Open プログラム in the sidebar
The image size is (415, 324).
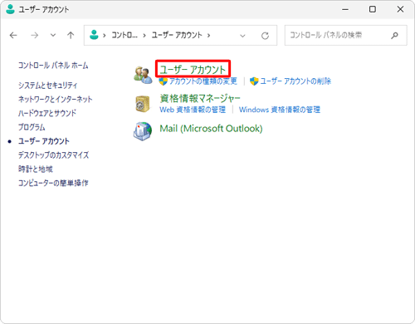click(32, 127)
